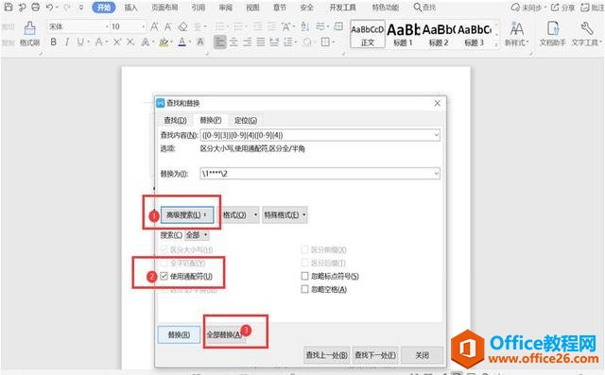Screen dimensions: 605x375
Task: Click Find Previous (查找上一处) button
Action: click(x=326, y=355)
